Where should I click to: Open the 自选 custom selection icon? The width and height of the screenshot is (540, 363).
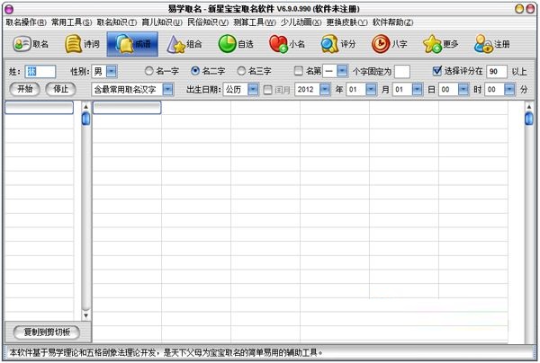(236, 44)
